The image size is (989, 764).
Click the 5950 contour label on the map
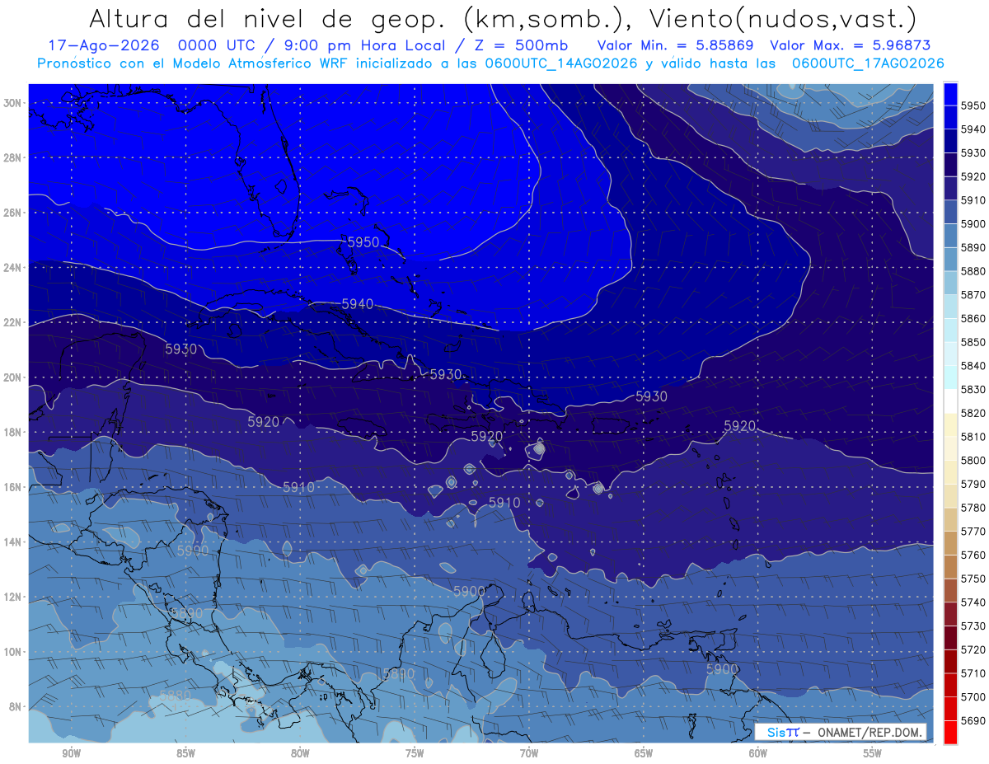pos(363,242)
